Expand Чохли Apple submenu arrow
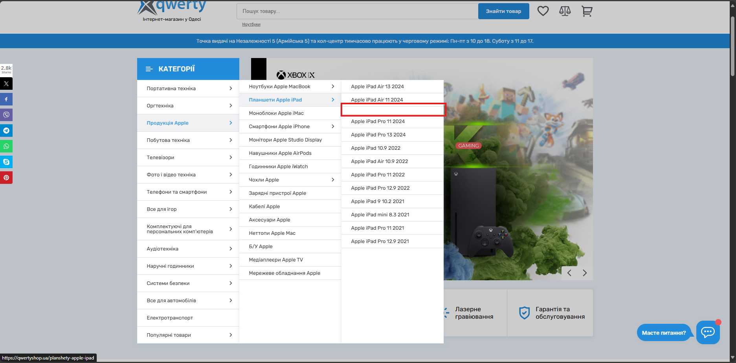 pyautogui.click(x=333, y=180)
